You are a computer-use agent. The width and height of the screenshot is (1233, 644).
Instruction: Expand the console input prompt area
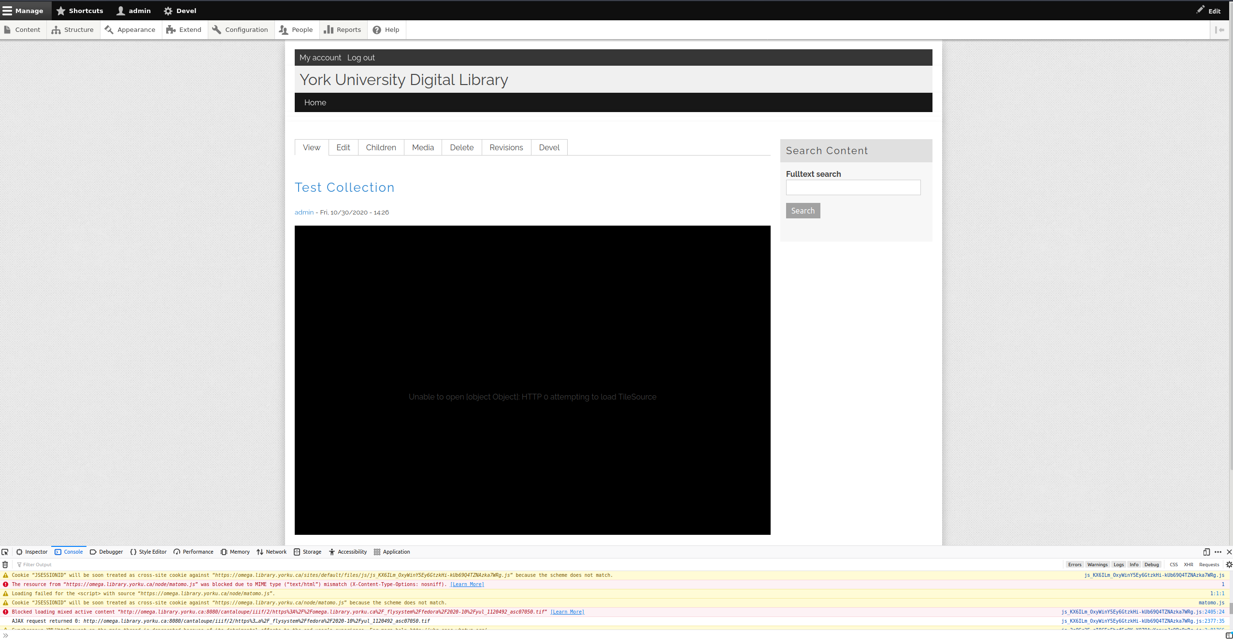pyautogui.click(x=6, y=635)
